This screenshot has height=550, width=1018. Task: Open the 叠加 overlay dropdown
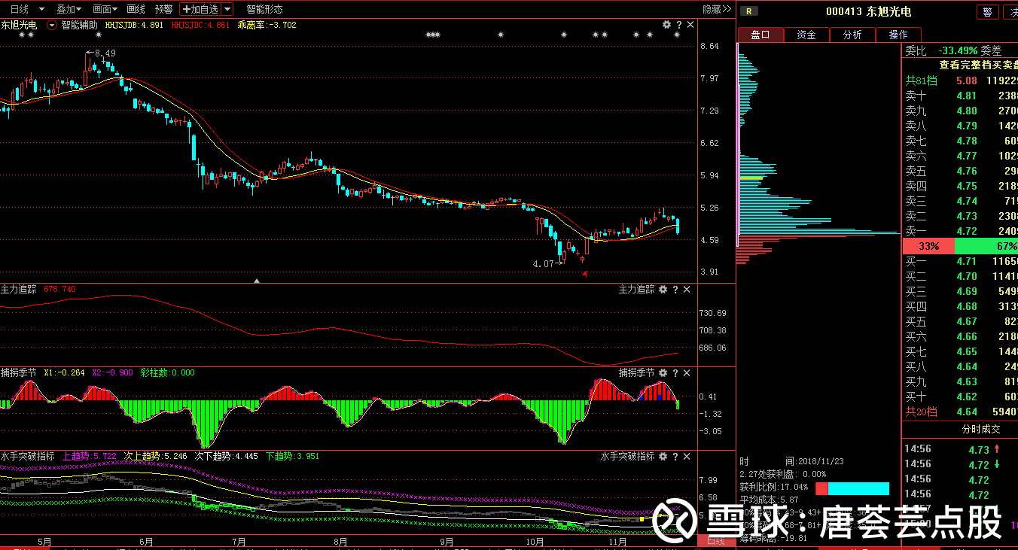(70, 9)
